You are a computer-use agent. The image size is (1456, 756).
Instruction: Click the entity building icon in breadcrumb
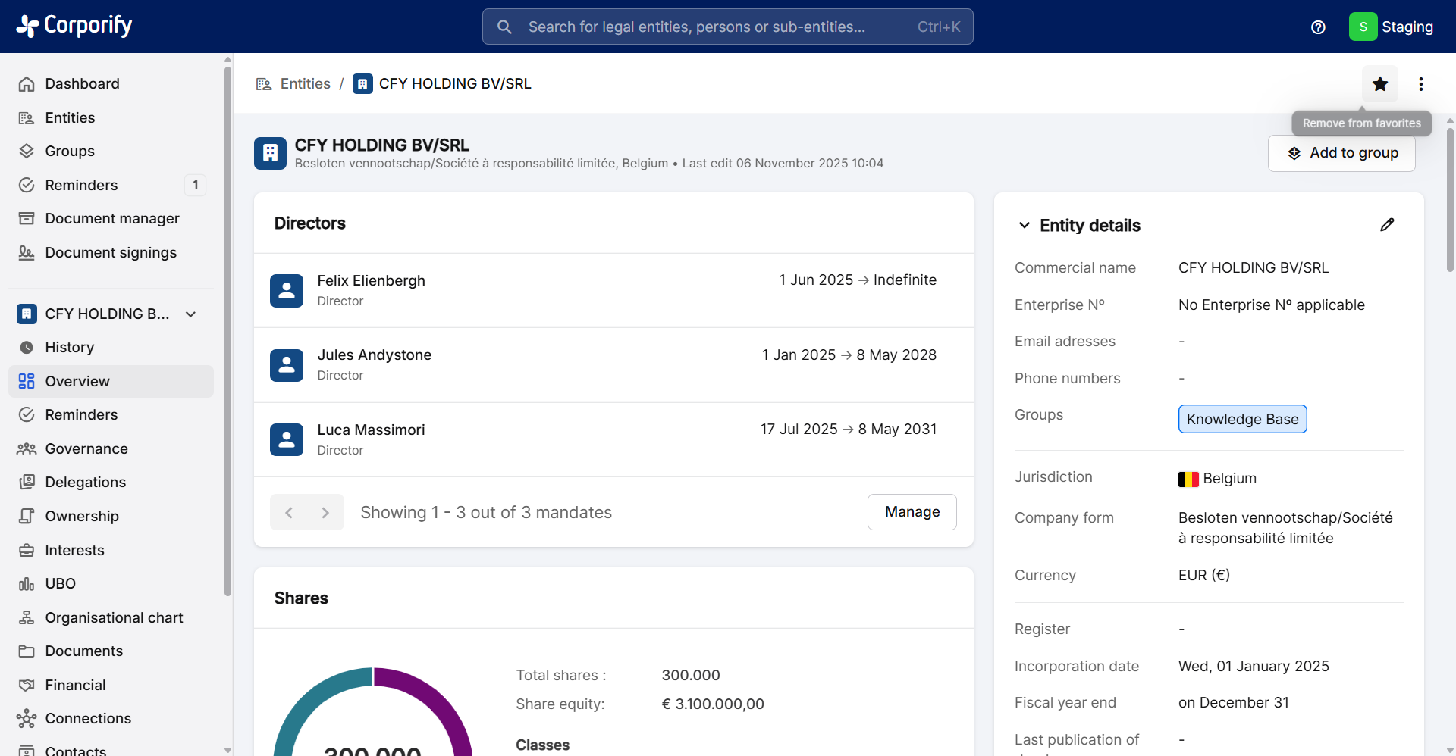[x=362, y=84]
